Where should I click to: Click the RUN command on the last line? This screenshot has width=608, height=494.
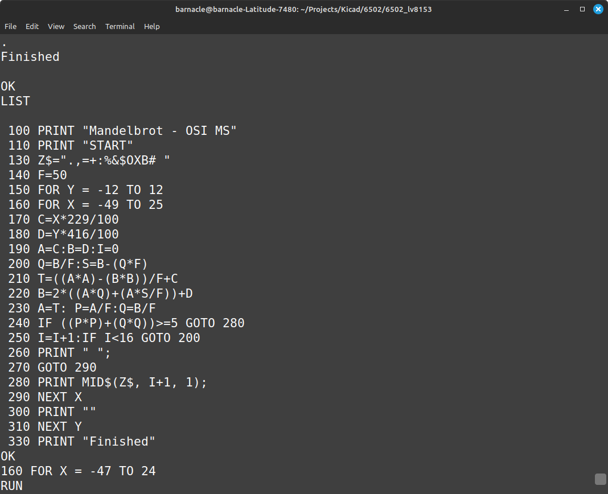12,486
